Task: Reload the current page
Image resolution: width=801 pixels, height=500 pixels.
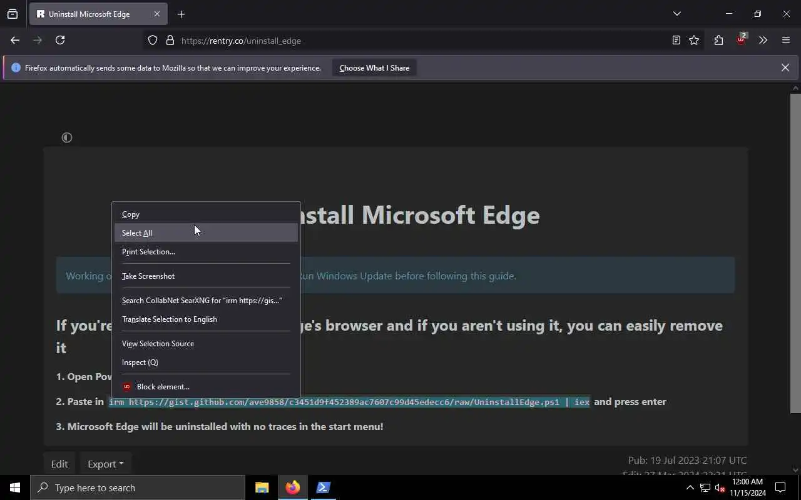Action: (60, 40)
